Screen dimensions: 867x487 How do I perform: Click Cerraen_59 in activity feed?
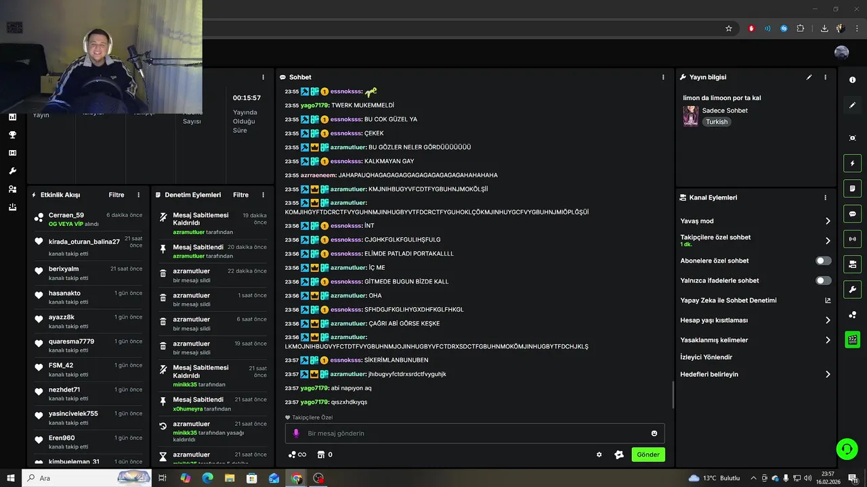pyautogui.click(x=66, y=215)
